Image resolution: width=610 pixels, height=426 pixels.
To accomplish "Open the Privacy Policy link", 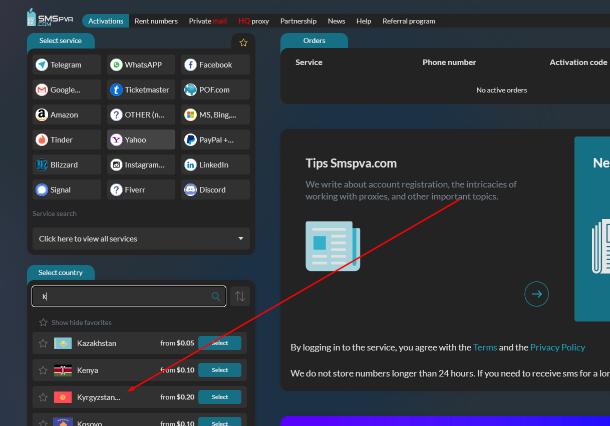I will 557,347.
